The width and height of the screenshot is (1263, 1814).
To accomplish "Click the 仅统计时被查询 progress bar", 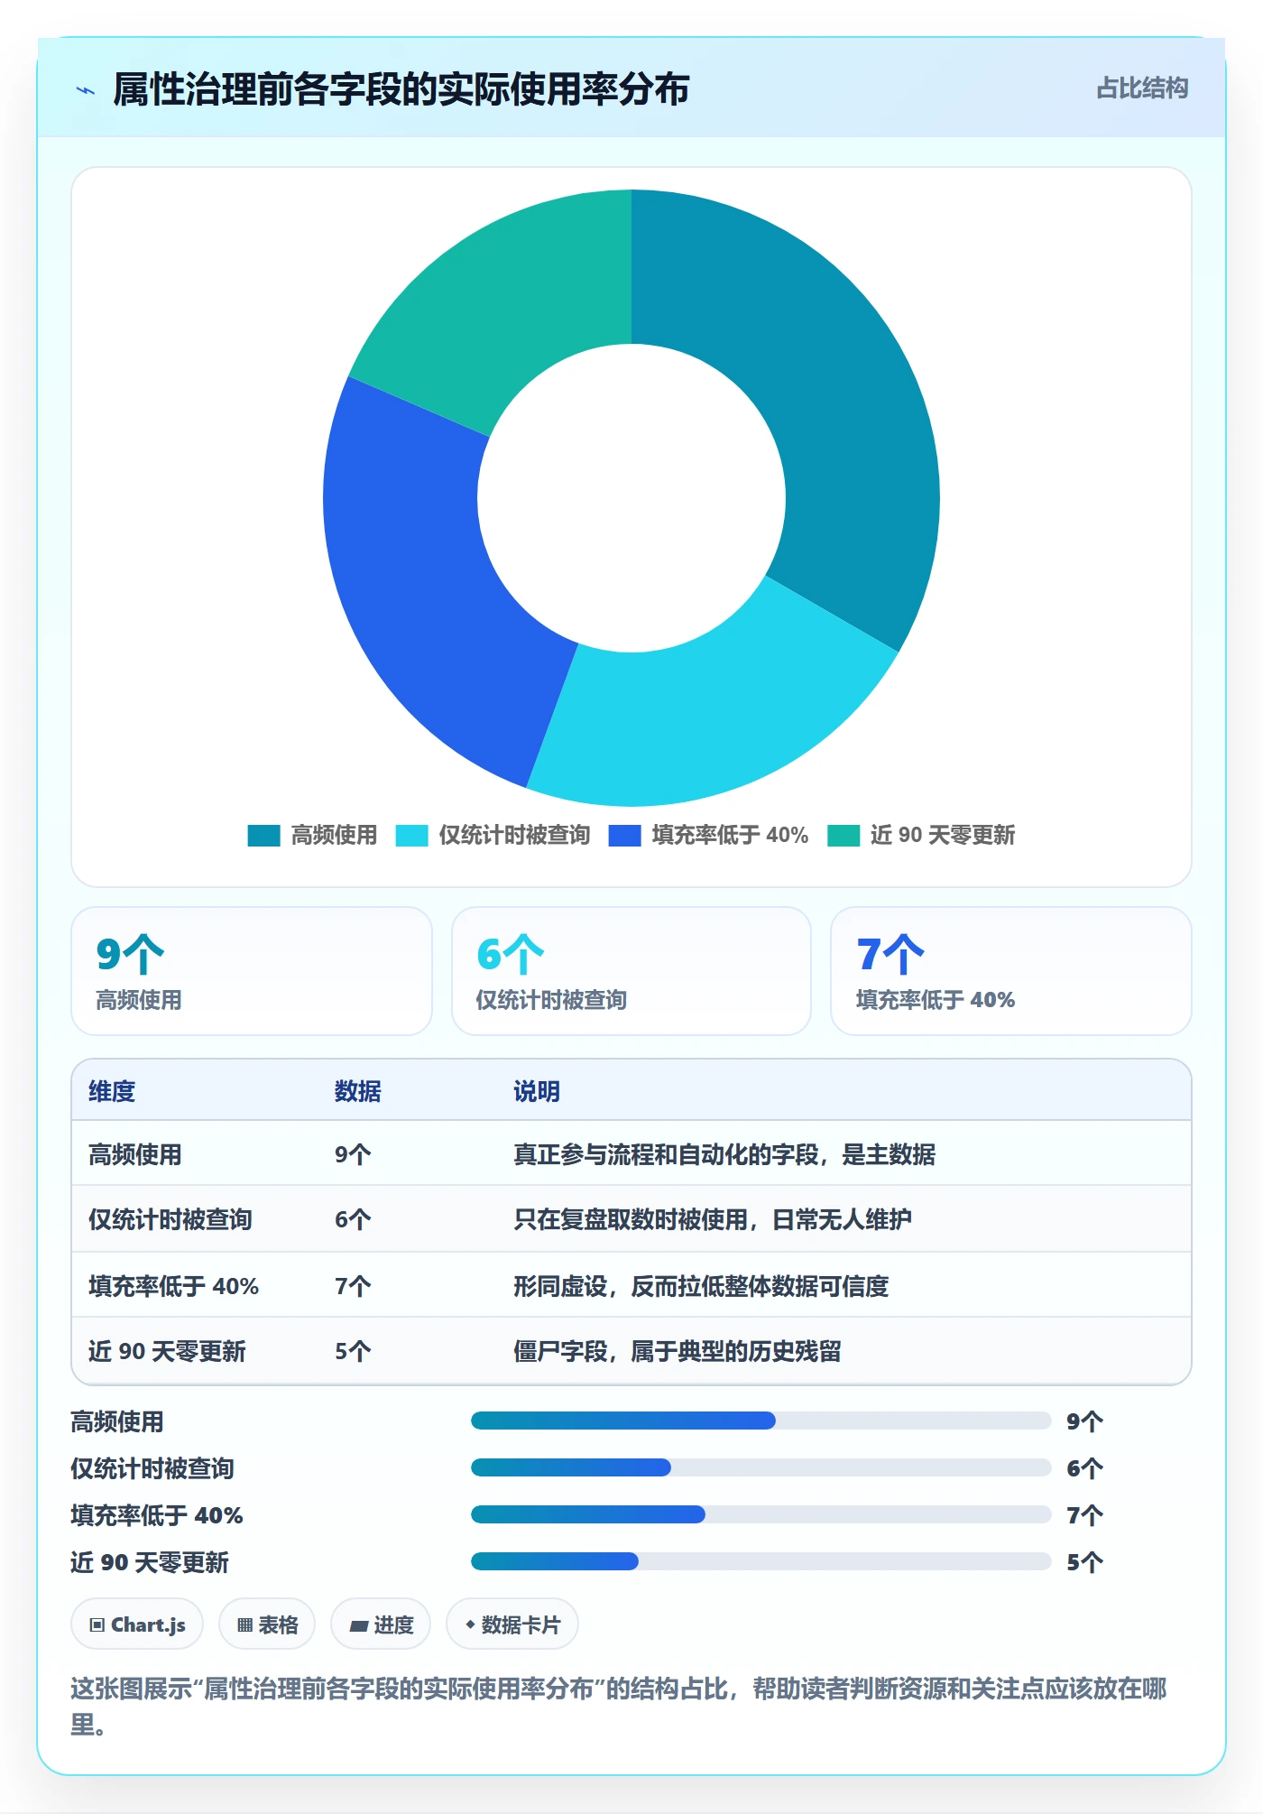I will pyautogui.click(x=761, y=1467).
